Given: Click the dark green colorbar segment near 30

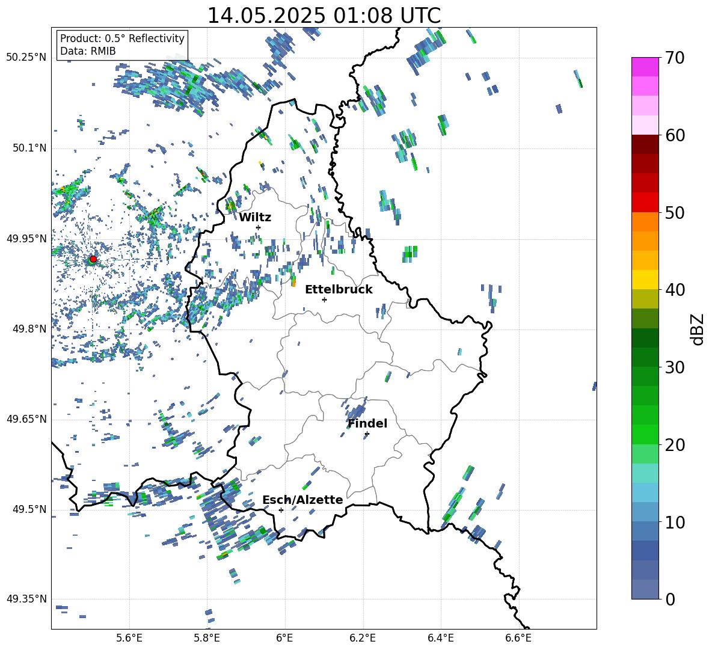Looking at the screenshot, I should (645, 357).
